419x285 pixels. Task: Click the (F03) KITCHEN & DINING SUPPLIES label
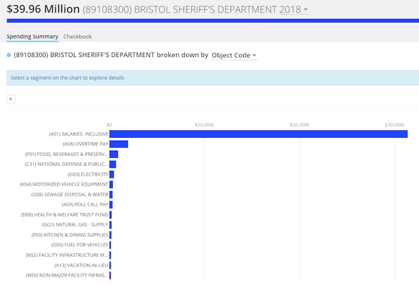(70, 235)
